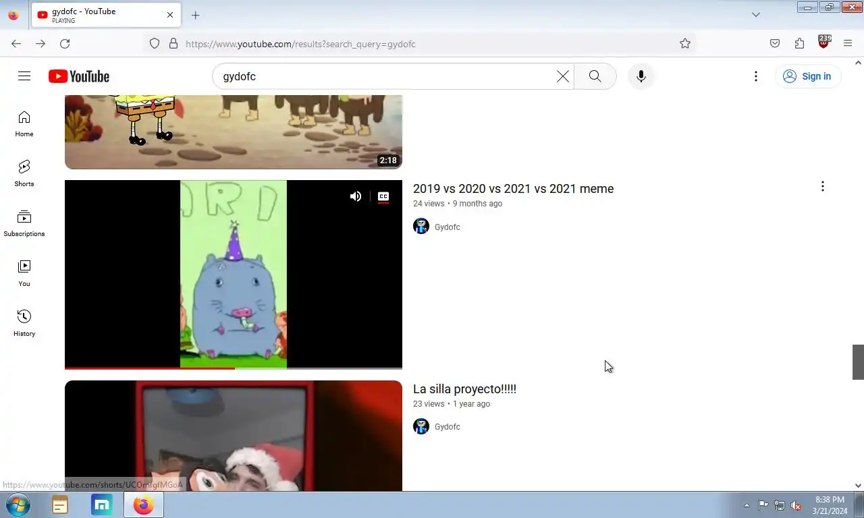Open the file explorer taskbar icon
Viewport: 864px width, 518px height.
pyautogui.click(x=60, y=505)
